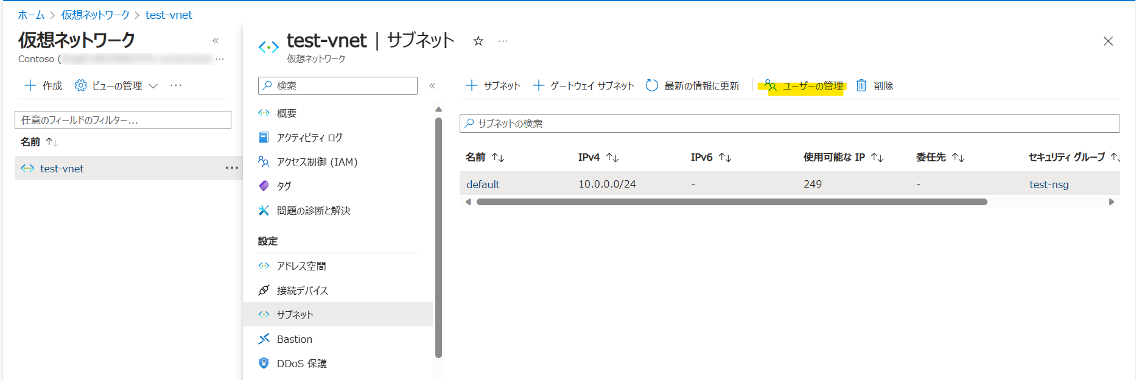The image size is (1136, 380).
Task: Click the plug icon for 接続デバイス
Action: [x=264, y=290]
